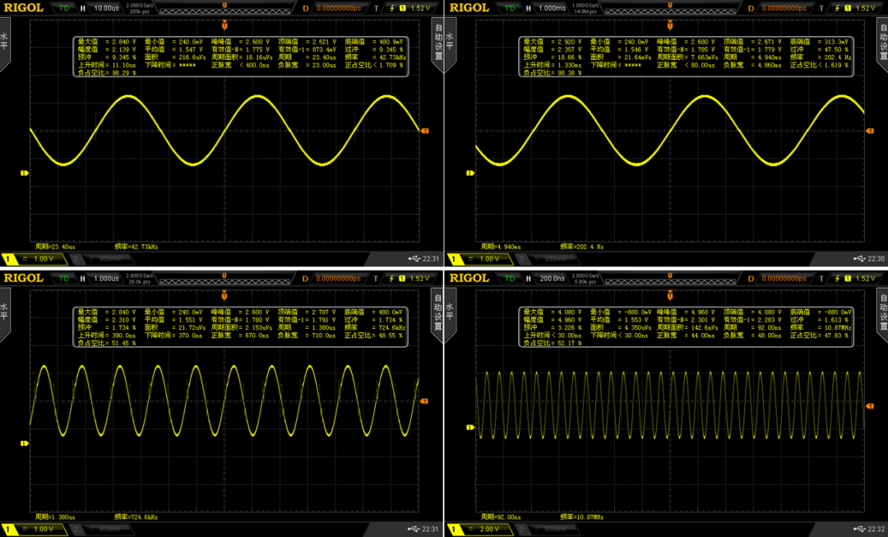Viewport: 888px width, 537px height.
Task: Click the RIGOL logo in the 200.0ns panel
Action: point(469,278)
